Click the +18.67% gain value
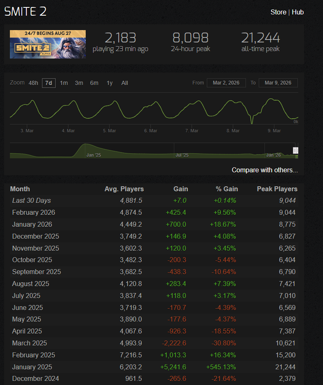The image size is (323, 385). 223,224
